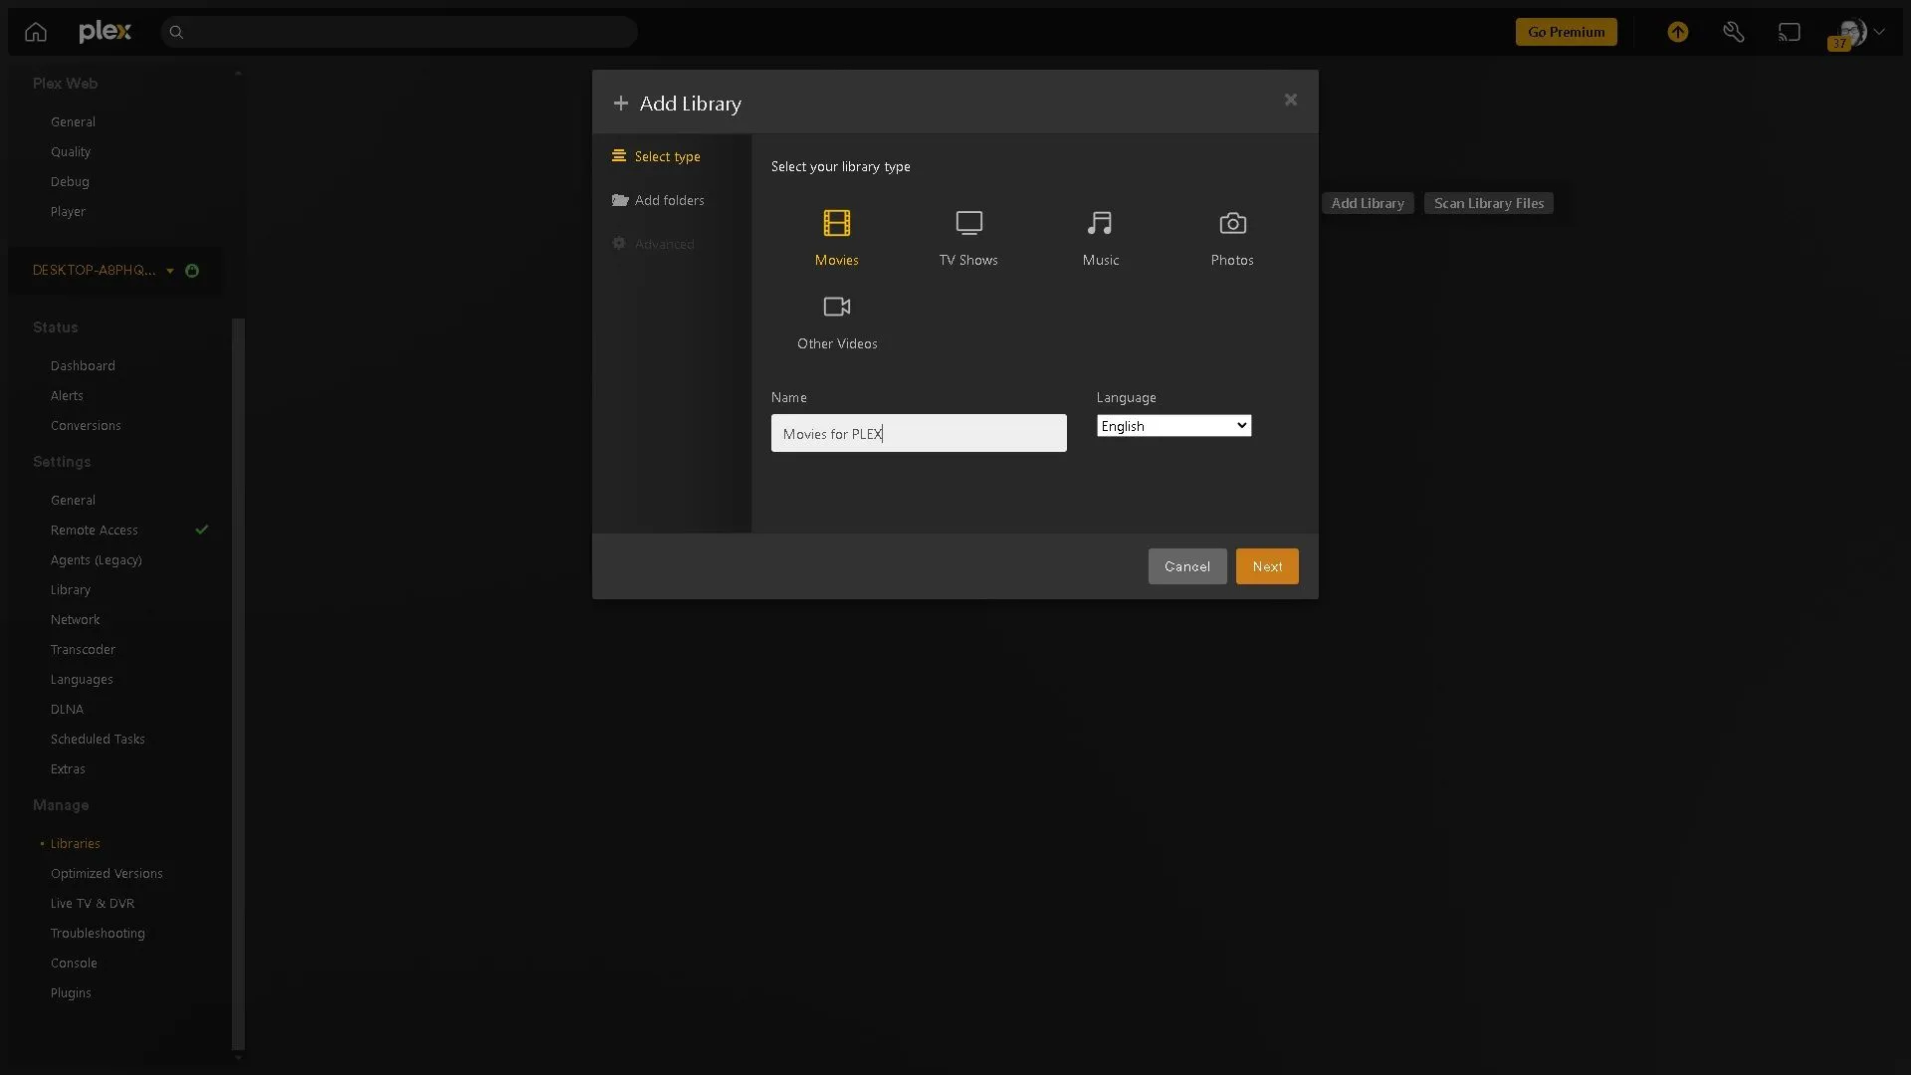
Task: Open Scheduled Tasks settings
Action: coord(98,739)
